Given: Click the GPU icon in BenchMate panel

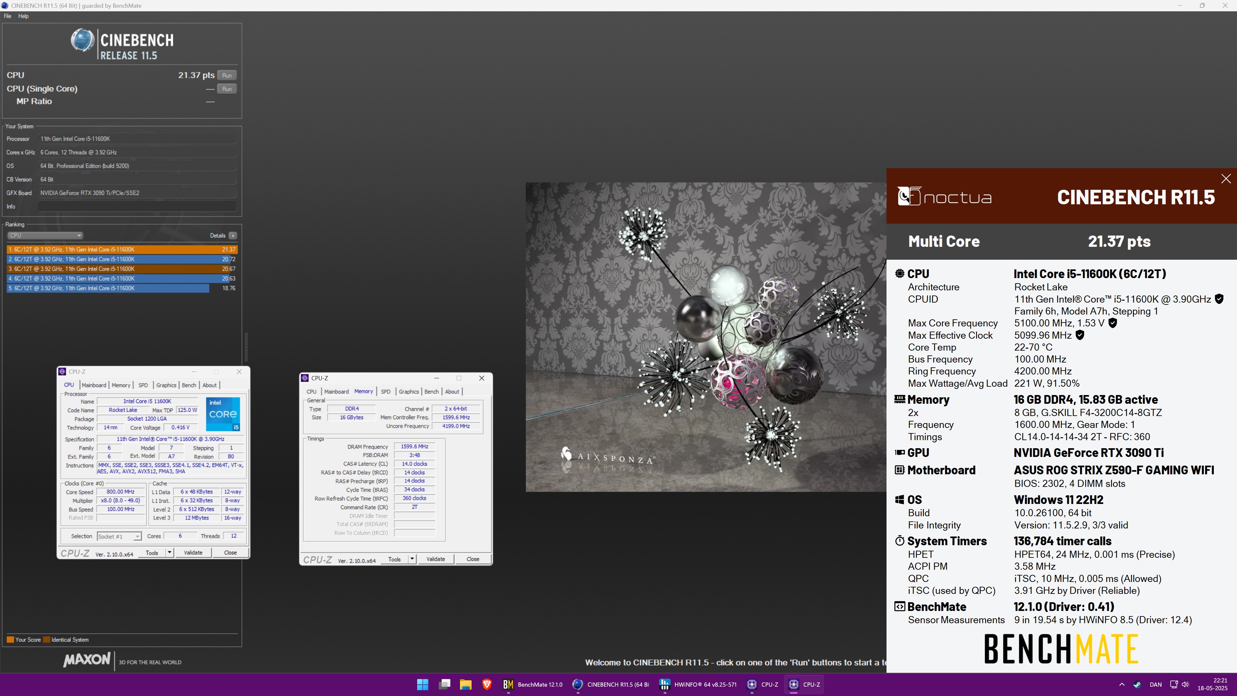Looking at the screenshot, I should pyautogui.click(x=899, y=452).
